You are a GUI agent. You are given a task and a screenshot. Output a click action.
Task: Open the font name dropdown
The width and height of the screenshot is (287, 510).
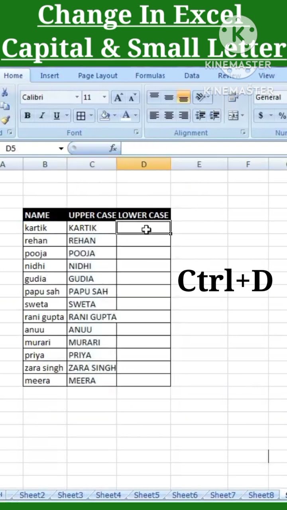[x=77, y=97]
